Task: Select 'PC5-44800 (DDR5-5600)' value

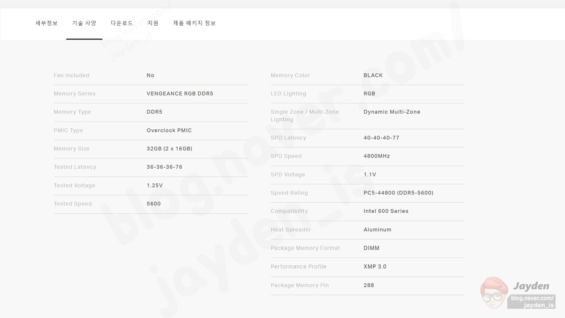Action: point(398,193)
